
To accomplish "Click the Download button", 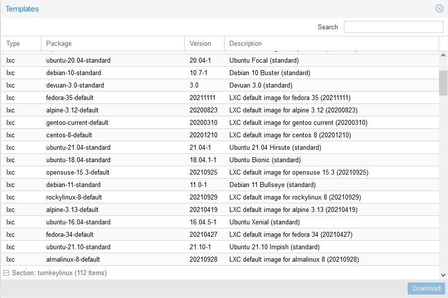I will click(426, 288).
